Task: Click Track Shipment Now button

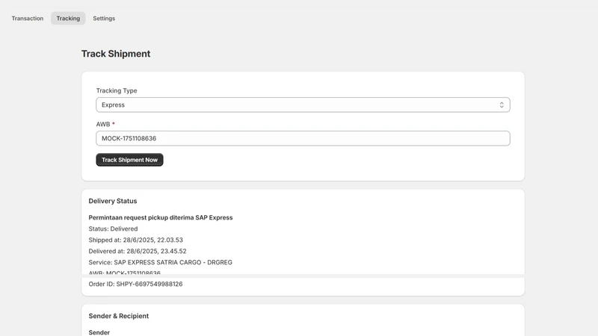Action: coord(129,160)
